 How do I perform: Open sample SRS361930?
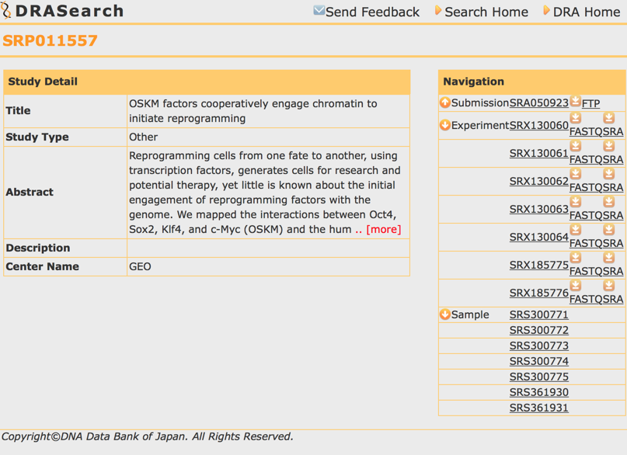pyautogui.click(x=538, y=393)
